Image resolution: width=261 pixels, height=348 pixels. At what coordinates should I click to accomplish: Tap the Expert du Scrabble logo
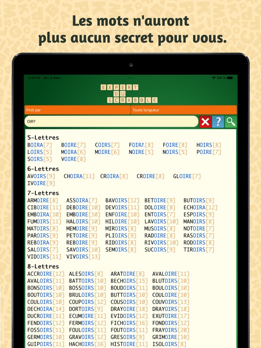tap(129, 94)
